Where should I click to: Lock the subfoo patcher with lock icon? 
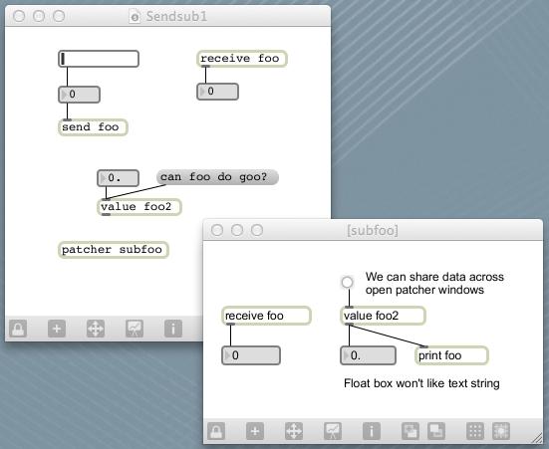click(x=216, y=431)
